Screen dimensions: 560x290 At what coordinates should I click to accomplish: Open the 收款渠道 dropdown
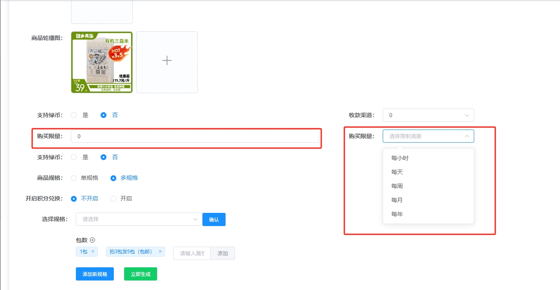[428, 115]
